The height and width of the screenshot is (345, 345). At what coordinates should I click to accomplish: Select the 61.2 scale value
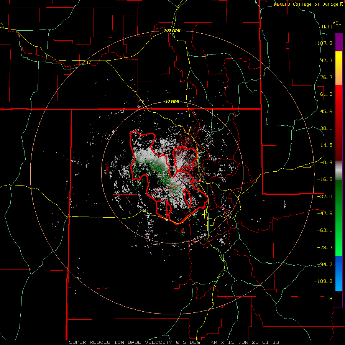point(326,94)
